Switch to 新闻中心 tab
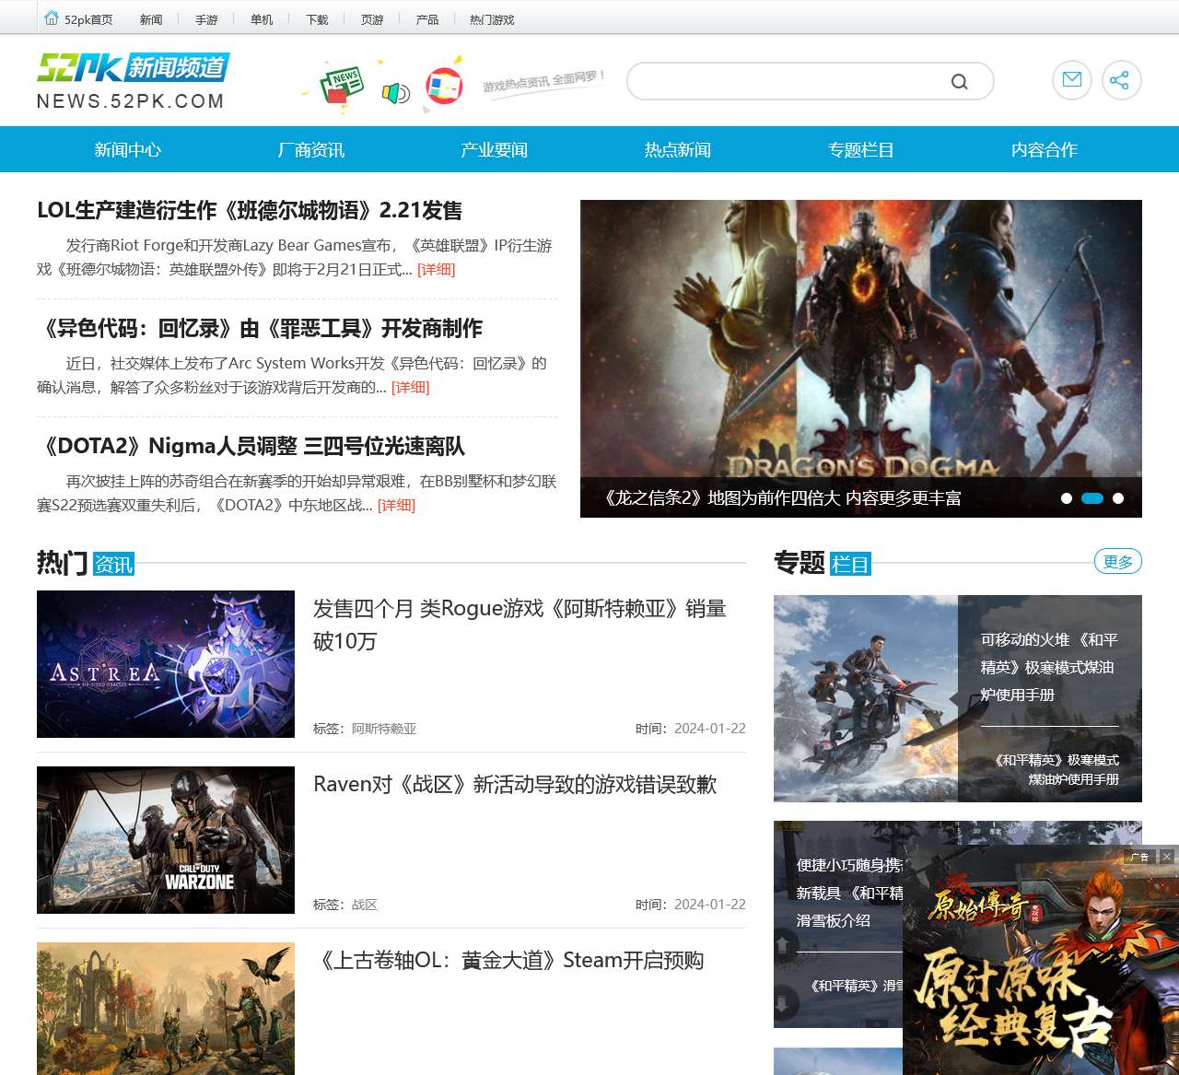 pyautogui.click(x=128, y=149)
